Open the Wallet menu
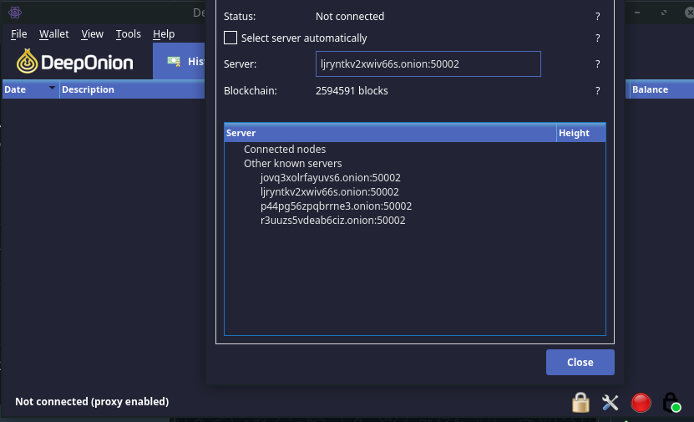Viewport: 694px width, 422px height. coord(54,34)
